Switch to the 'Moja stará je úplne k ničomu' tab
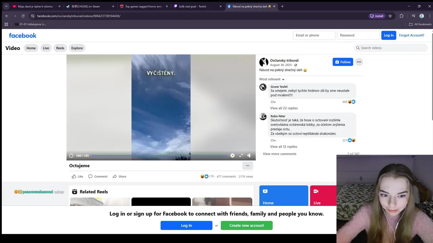433x243 pixels. pyautogui.click(x=37, y=6)
